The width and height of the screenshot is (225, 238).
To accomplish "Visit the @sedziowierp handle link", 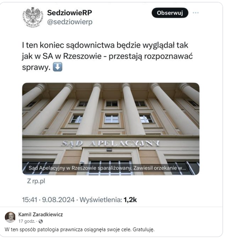I will click(70, 22).
